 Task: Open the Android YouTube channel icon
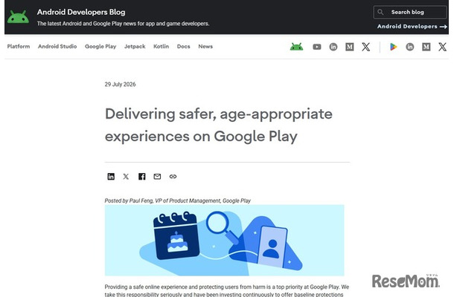tap(317, 47)
